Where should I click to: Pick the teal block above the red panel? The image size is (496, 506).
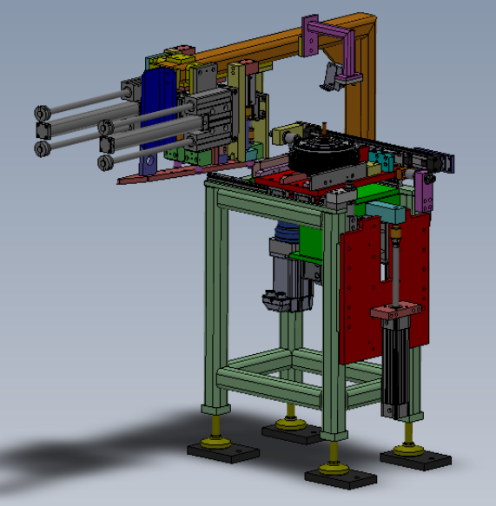tap(385, 212)
